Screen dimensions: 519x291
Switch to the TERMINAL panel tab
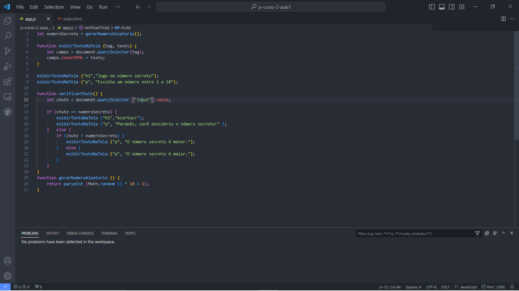(x=109, y=233)
